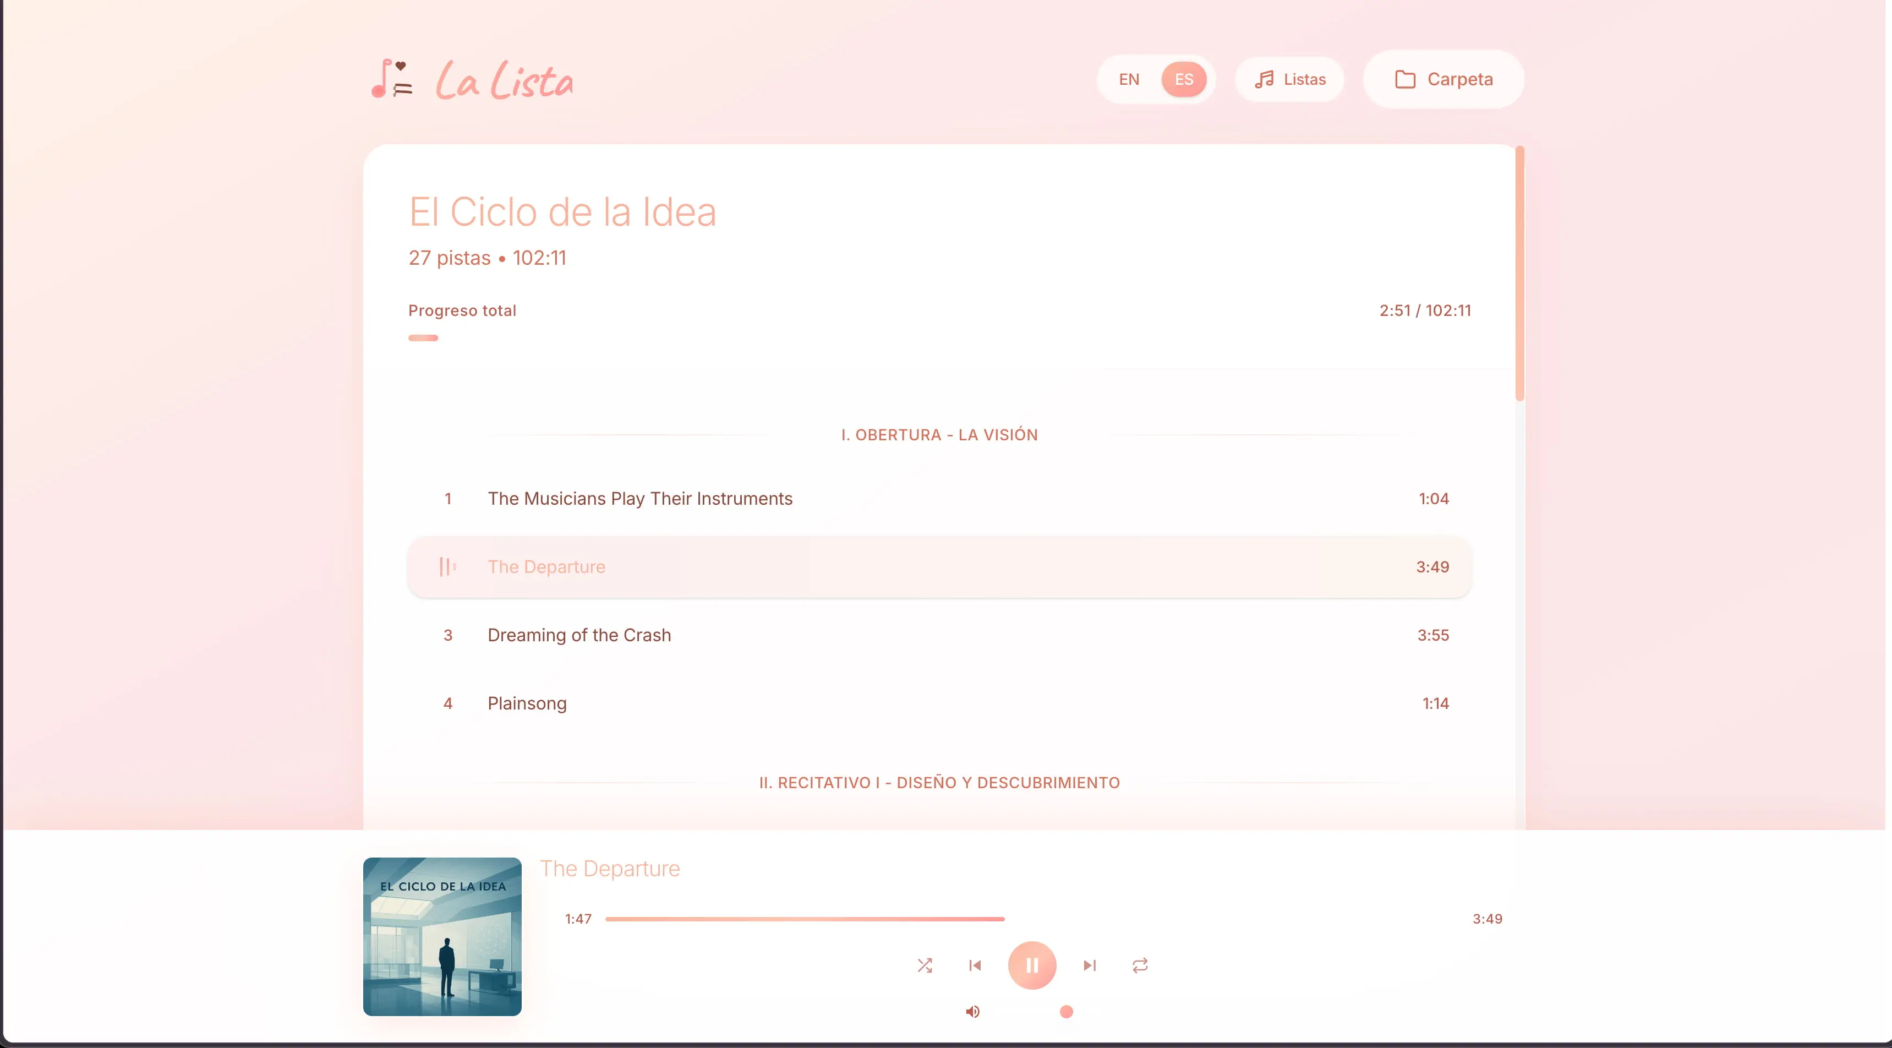
Task: Click the La Lista music note logo
Action: (392, 79)
